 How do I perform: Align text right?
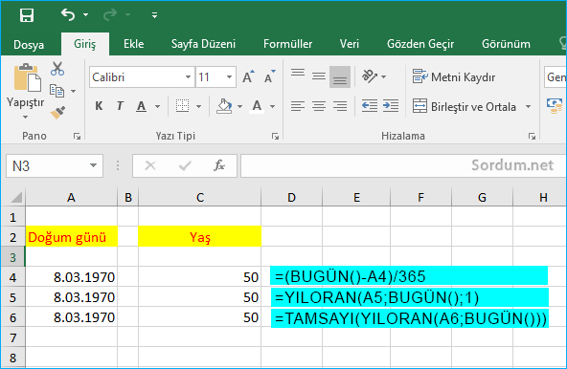coord(340,106)
